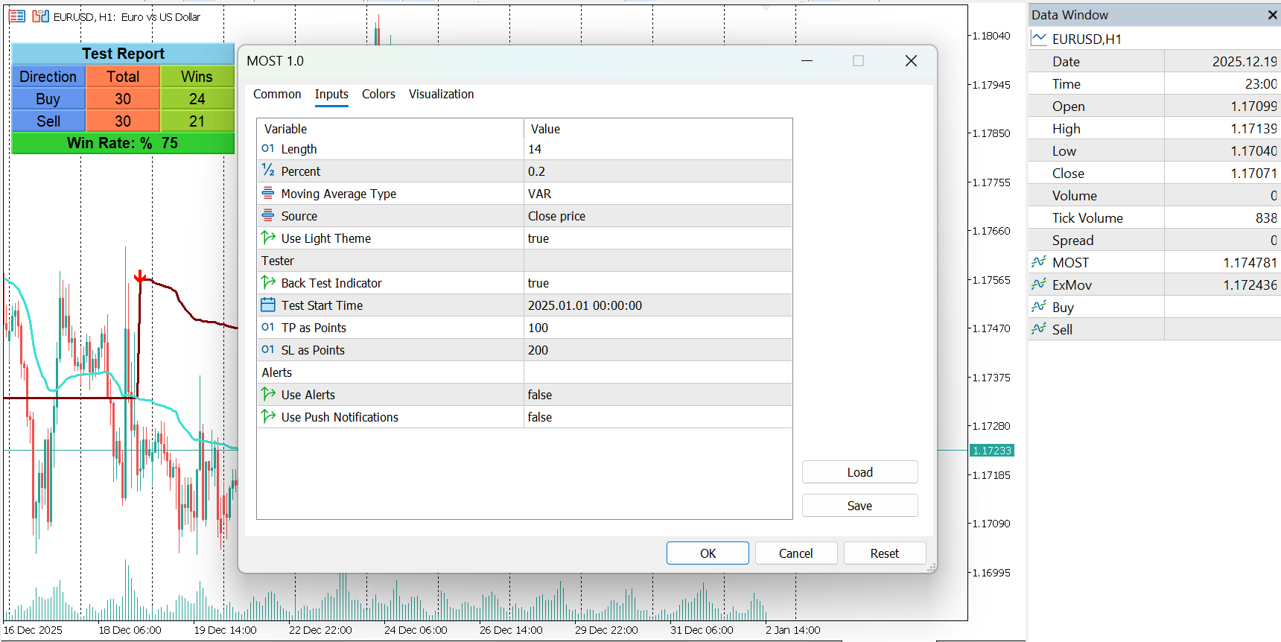Click the Use Light Theme boolean icon
This screenshot has width=1281, height=642.
[x=268, y=238]
